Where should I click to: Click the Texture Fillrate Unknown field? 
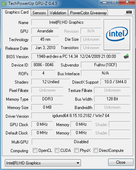(x=112, y=90)
